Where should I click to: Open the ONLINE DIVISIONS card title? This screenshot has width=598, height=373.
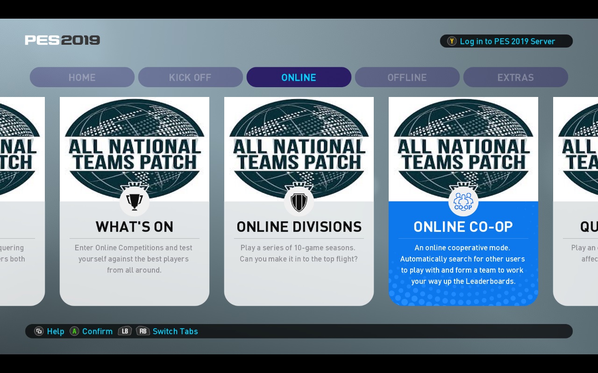click(x=299, y=227)
